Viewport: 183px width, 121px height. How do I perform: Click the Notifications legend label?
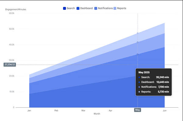tap(105, 8)
